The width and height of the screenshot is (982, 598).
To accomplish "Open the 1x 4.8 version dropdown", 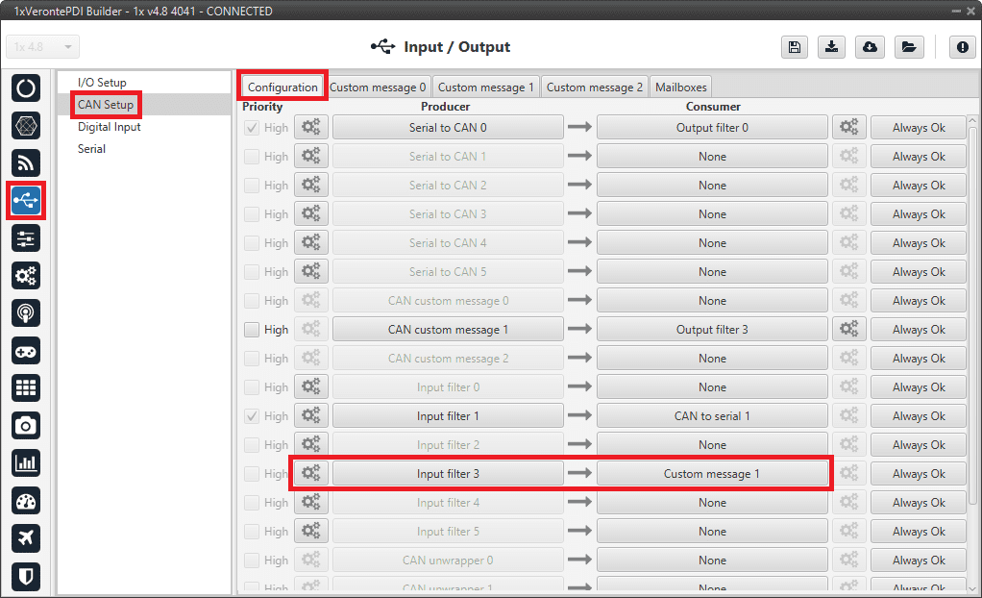I will coord(43,47).
